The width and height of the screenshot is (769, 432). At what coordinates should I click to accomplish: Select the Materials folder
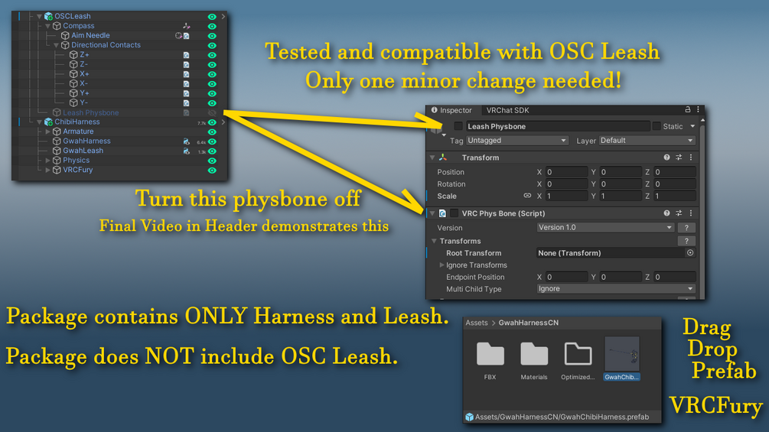533,360
